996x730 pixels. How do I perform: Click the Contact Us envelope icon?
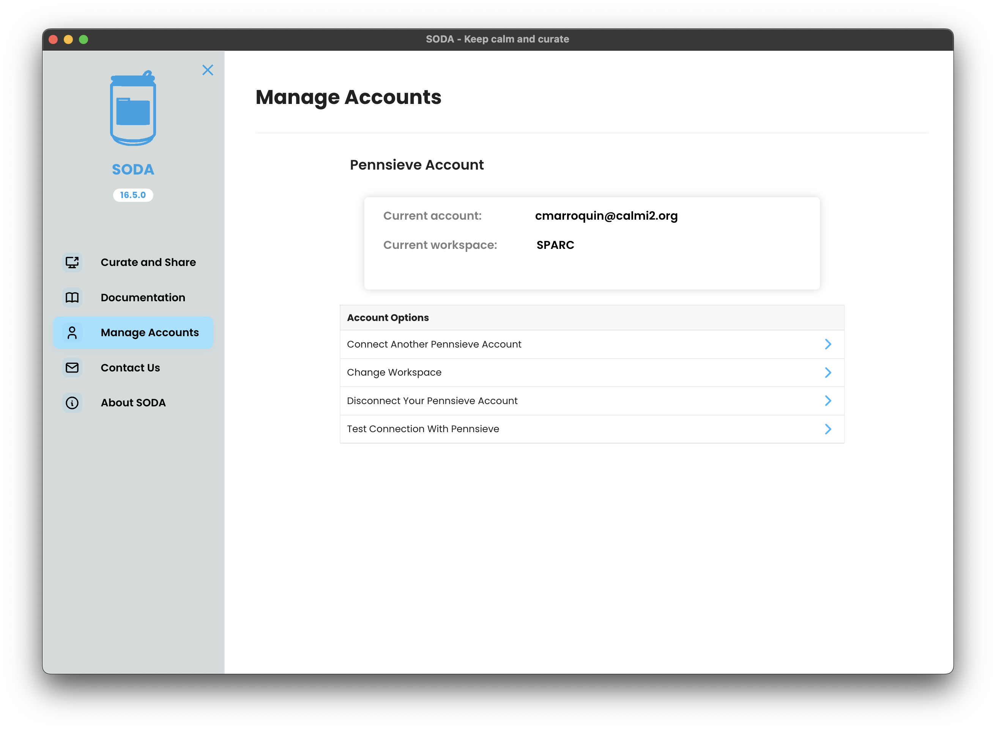point(72,368)
